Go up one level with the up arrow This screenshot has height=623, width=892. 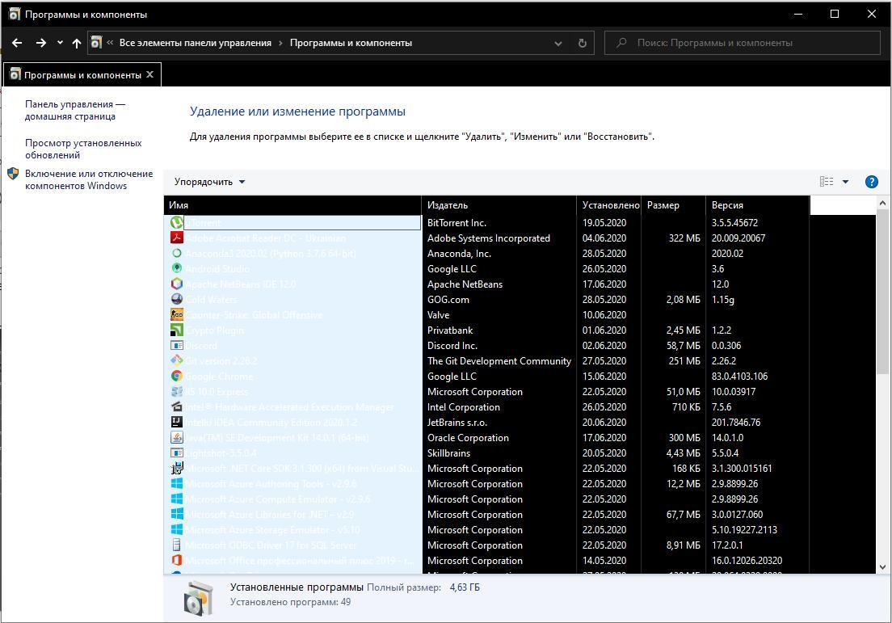pos(77,43)
